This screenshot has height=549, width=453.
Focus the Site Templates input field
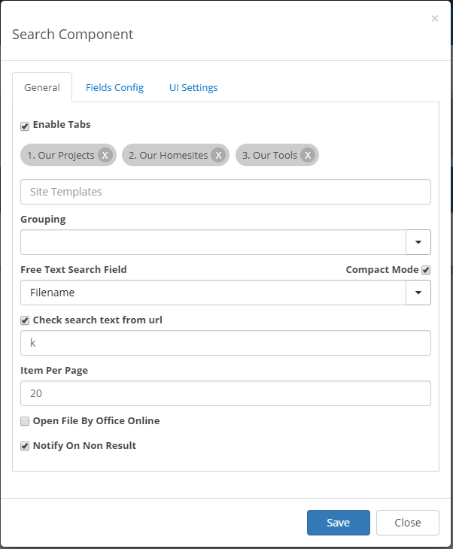tap(226, 192)
